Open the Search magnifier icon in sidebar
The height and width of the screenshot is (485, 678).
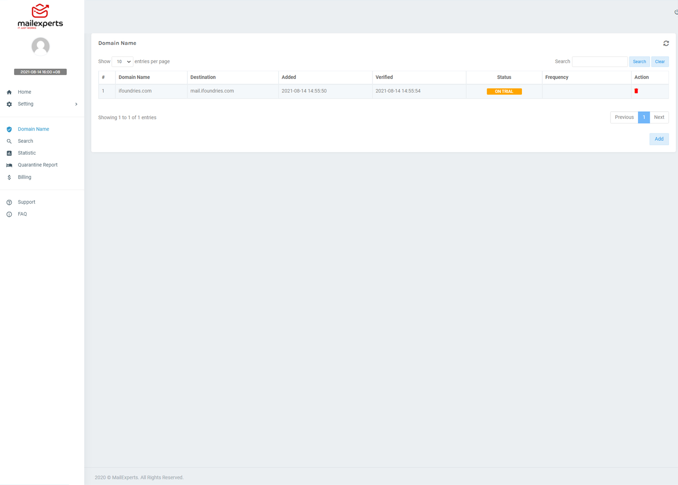click(9, 140)
